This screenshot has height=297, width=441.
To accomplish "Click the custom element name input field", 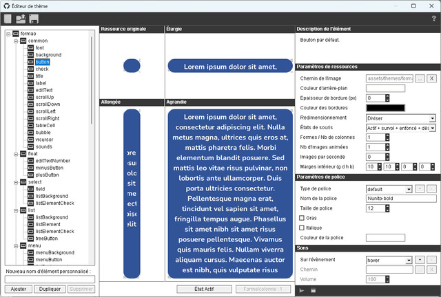I will click(50, 279).
